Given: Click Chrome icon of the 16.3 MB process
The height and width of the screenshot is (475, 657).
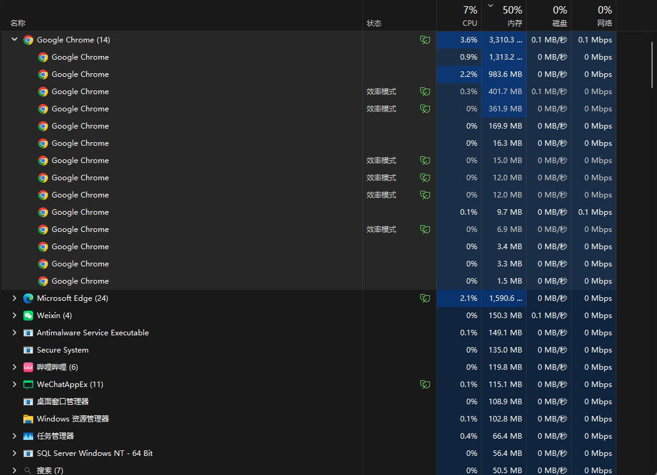Looking at the screenshot, I should click(42, 143).
